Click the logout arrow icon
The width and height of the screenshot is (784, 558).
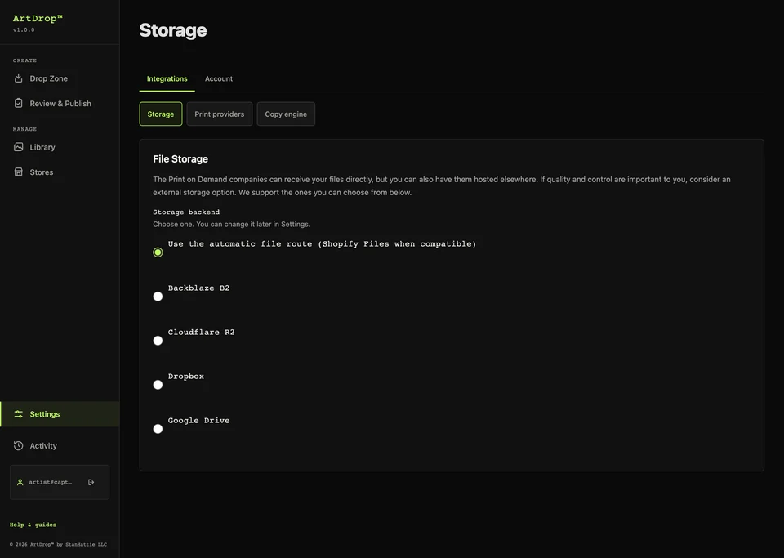click(91, 483)
